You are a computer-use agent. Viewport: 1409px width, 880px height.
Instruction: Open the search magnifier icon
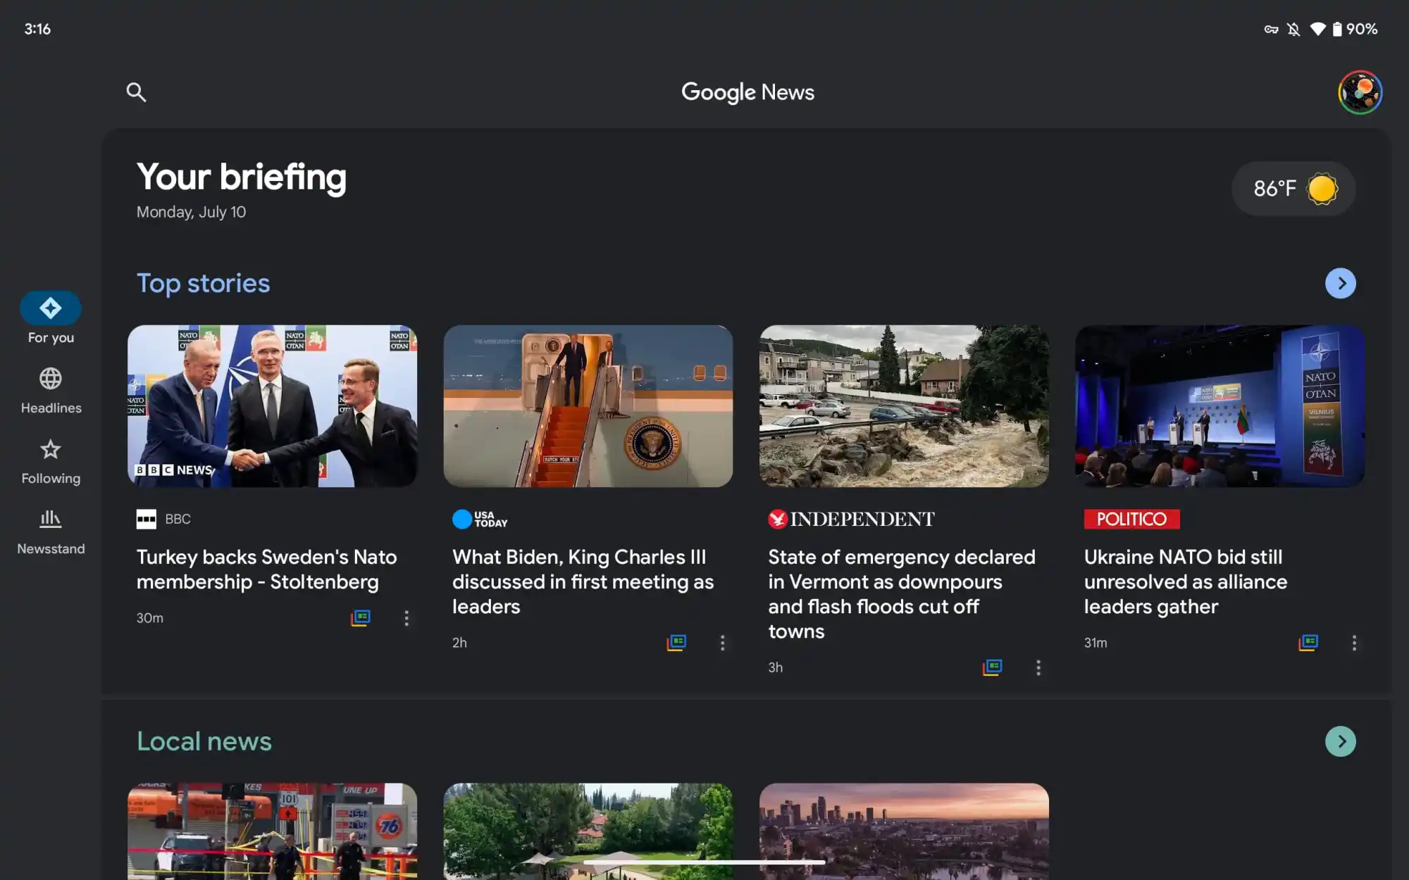pyautogui.click(x=136, y=92)
